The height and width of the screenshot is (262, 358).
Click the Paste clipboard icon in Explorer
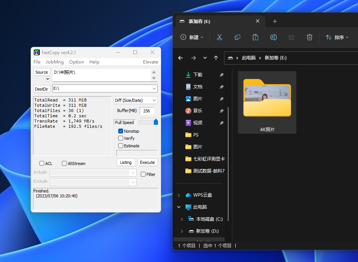[x=256, y=37]
